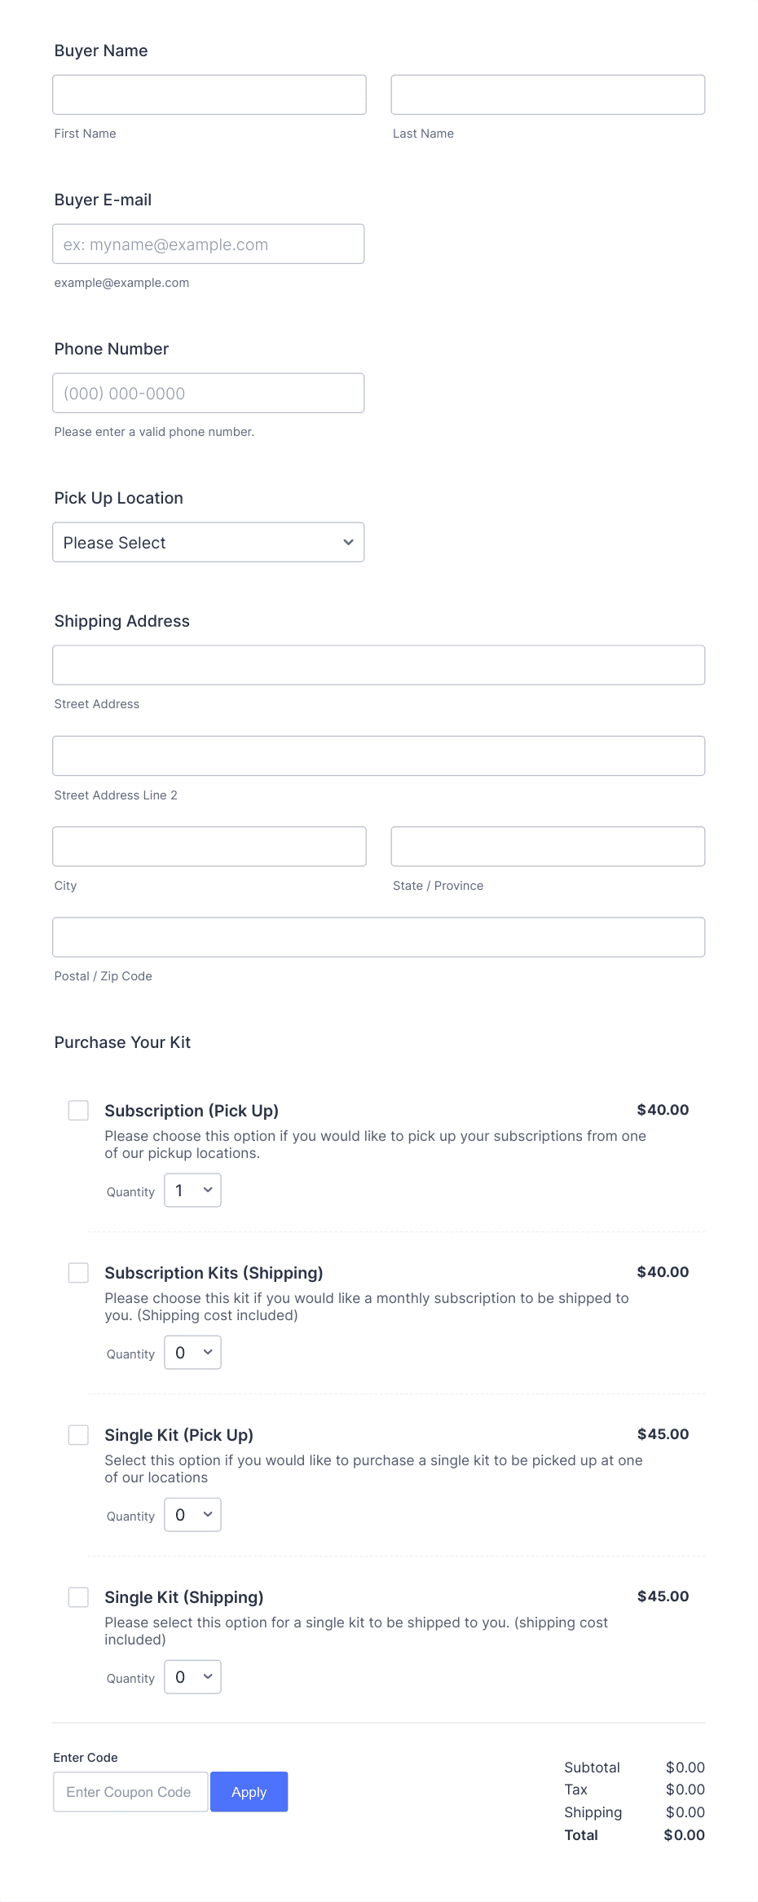Click the First Name input box
The width and height of the screenshot is (758, 1902).
(x=209, y=94)
